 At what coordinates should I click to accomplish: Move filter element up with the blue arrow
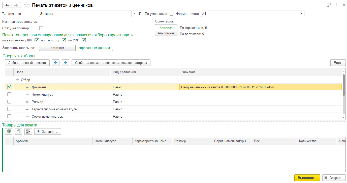coord(56,63)
